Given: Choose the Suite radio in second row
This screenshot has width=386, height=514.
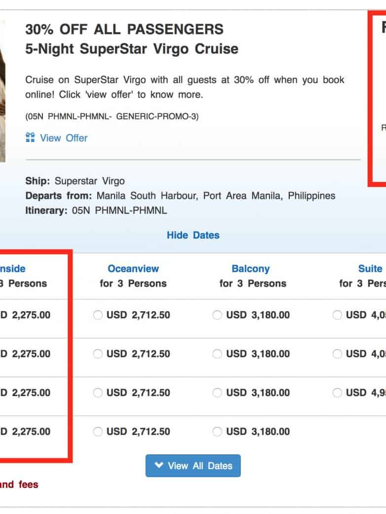Looking at the screenshot, I should pyautogui.click(x=337, y=354).
